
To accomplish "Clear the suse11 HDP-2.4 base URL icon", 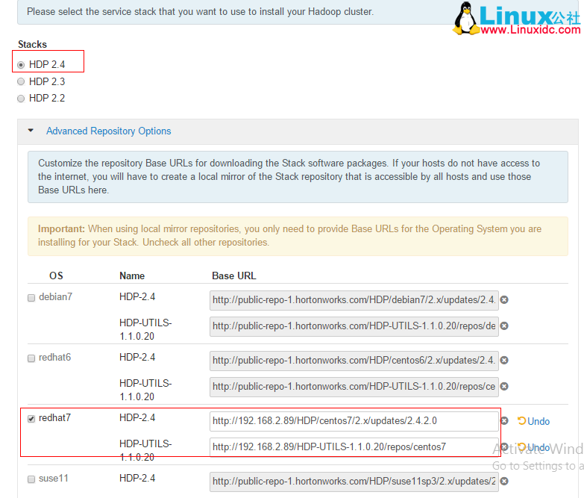I will [x=504, y=481].
